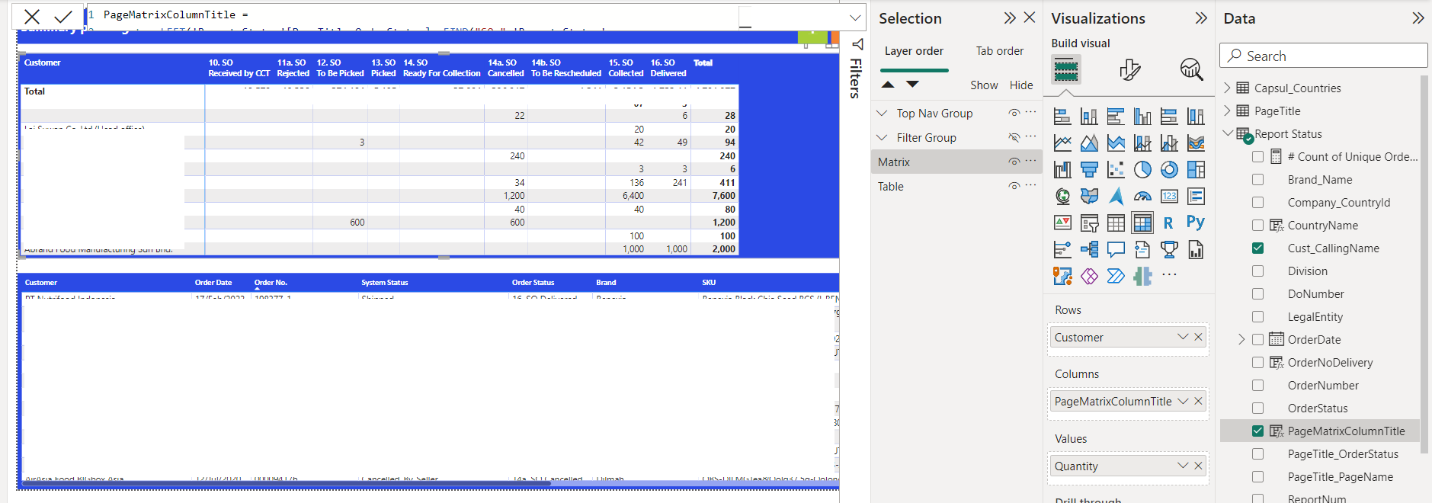The height and width of the screenshot is (503, 1432).
Task: Choose the pie chart visual
Action: coord(1142,169)
